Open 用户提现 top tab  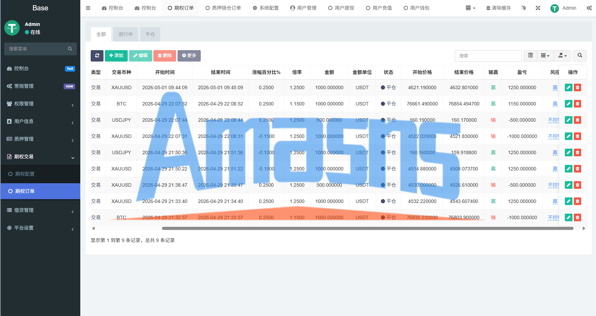(341, 8)
